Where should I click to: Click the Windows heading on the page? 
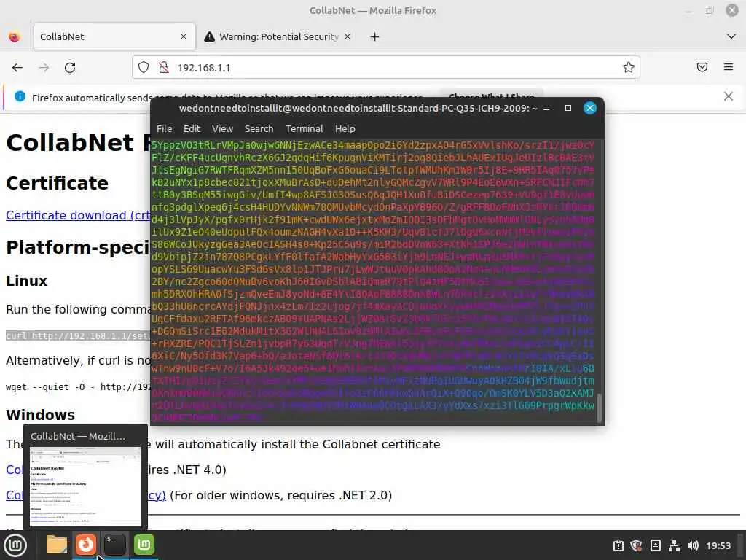pos(41,415)
